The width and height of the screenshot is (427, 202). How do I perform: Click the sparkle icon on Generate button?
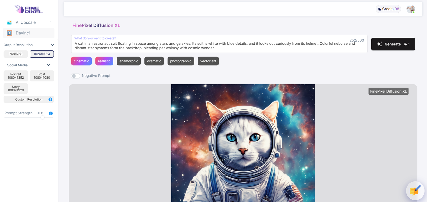tap(379, 44)
